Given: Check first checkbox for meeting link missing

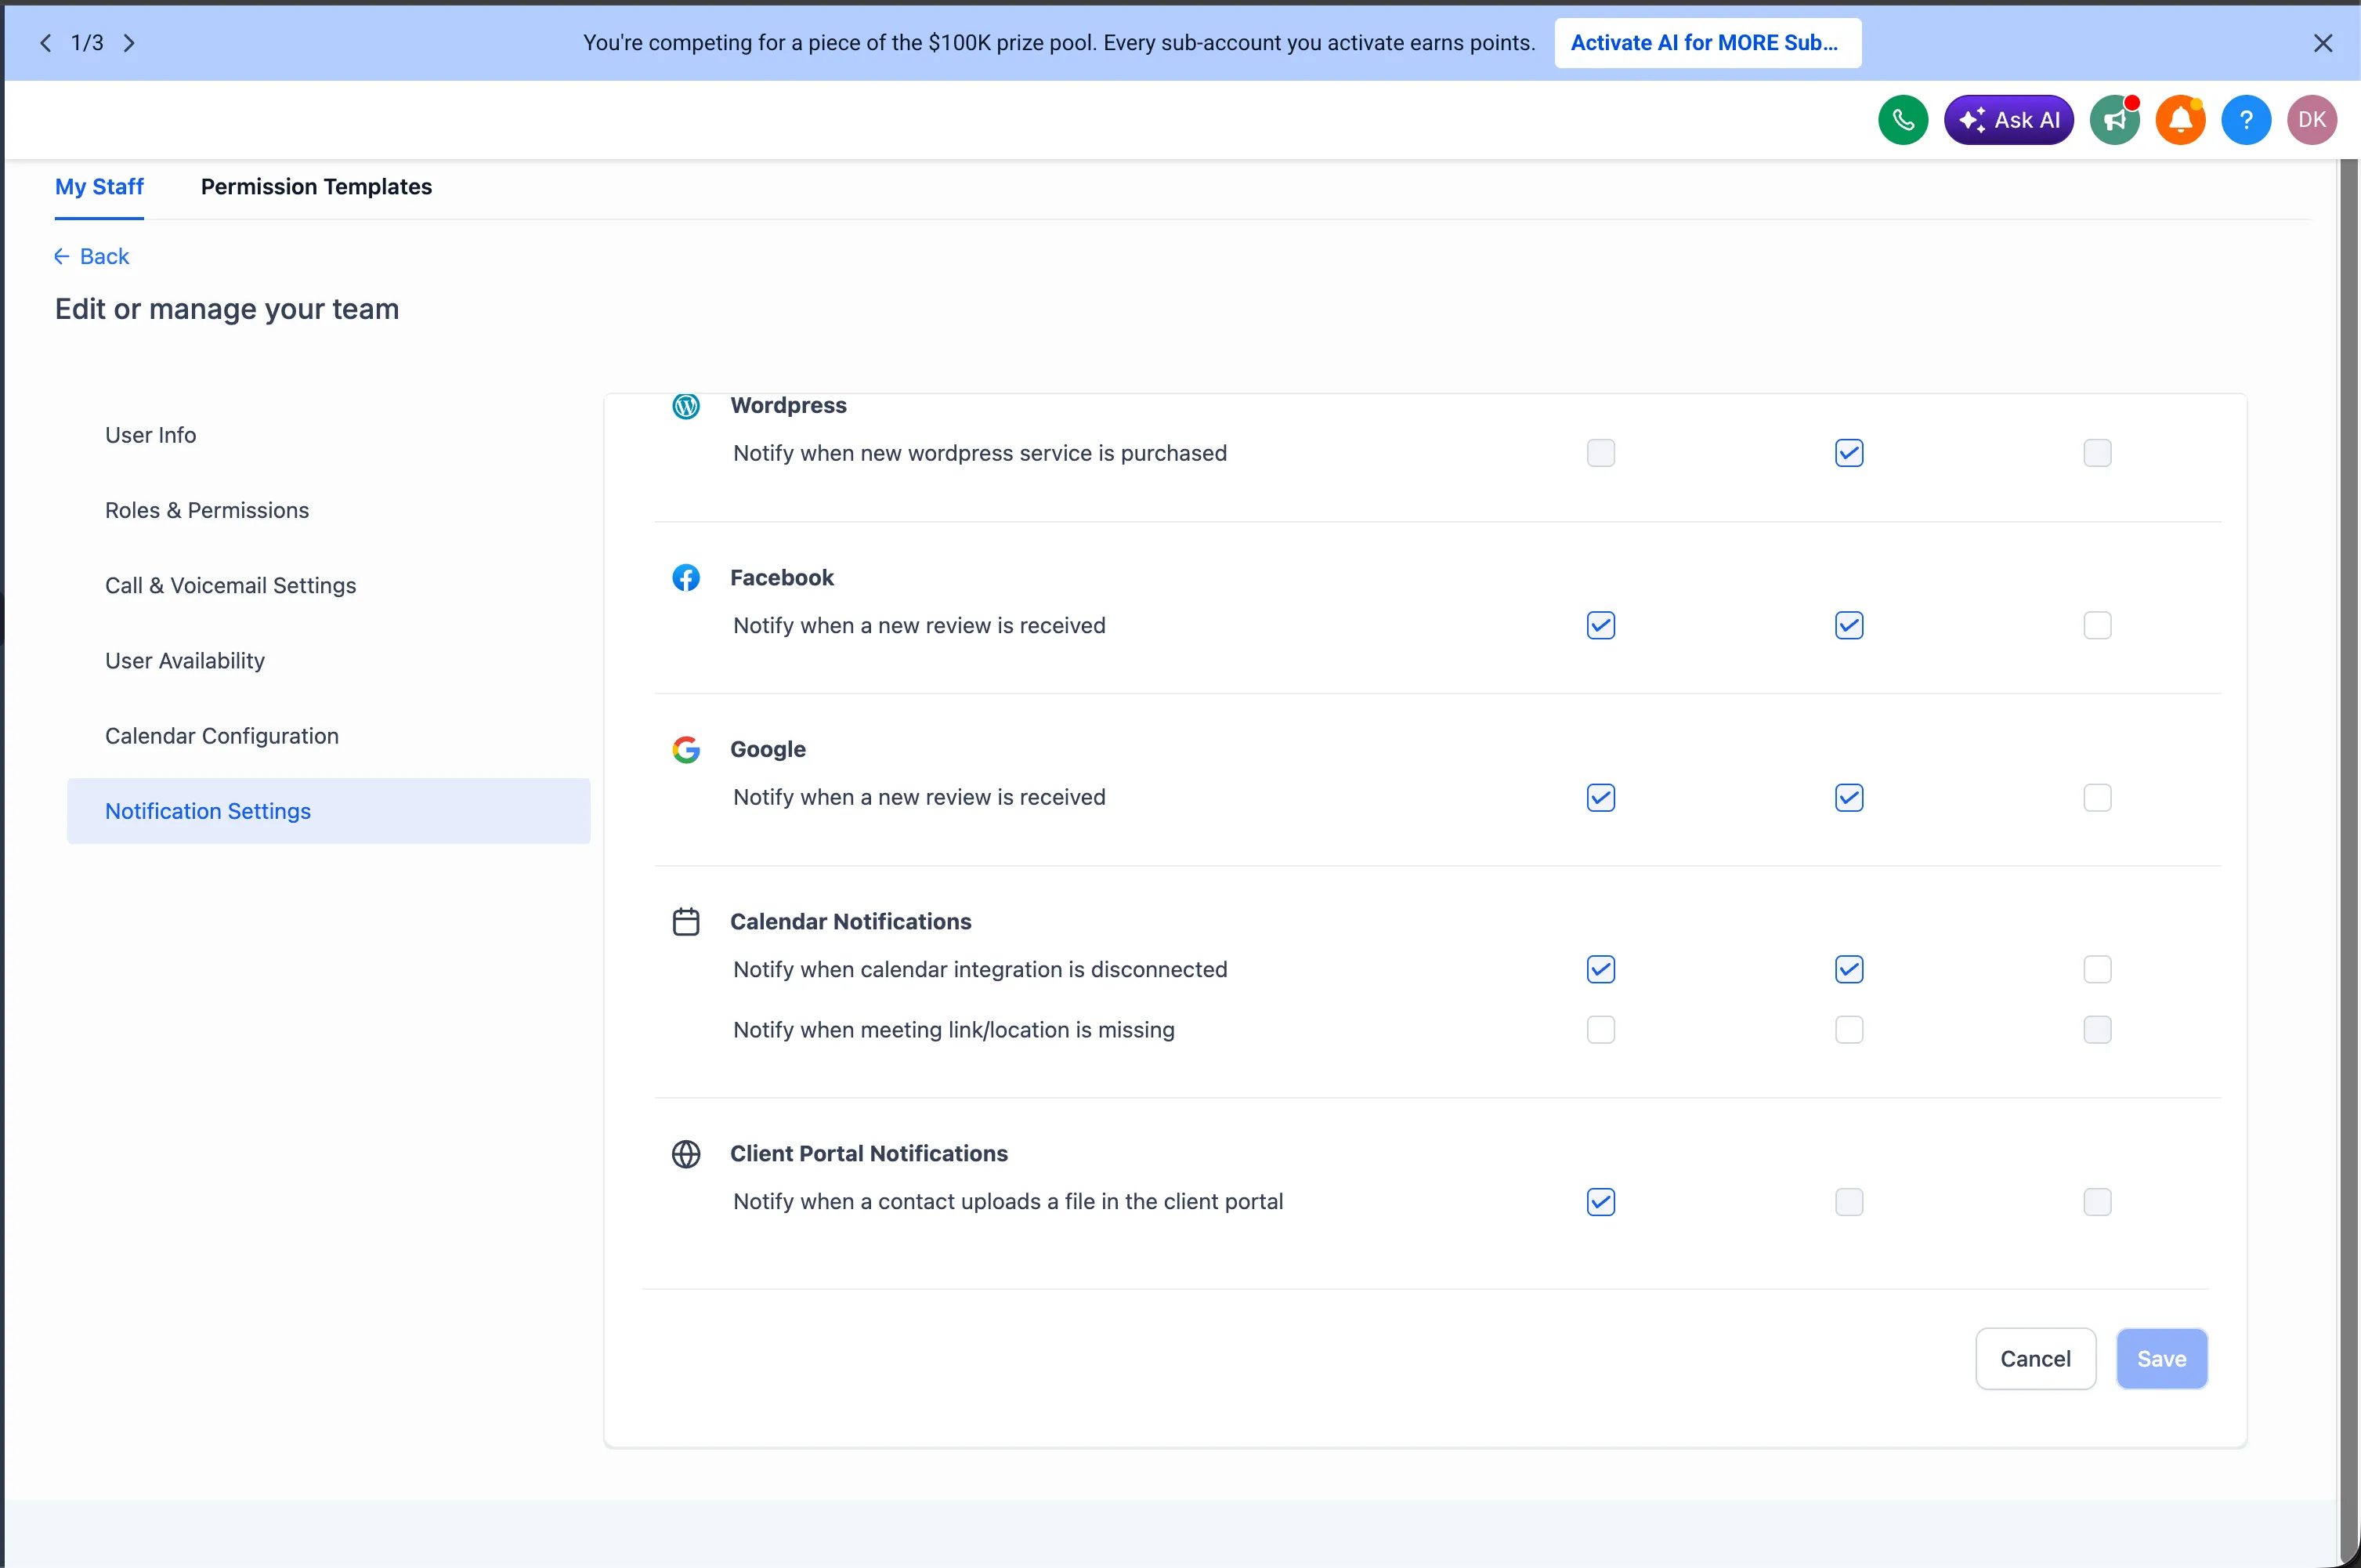Looking at the screenshot, I should pos(1600,1030).
